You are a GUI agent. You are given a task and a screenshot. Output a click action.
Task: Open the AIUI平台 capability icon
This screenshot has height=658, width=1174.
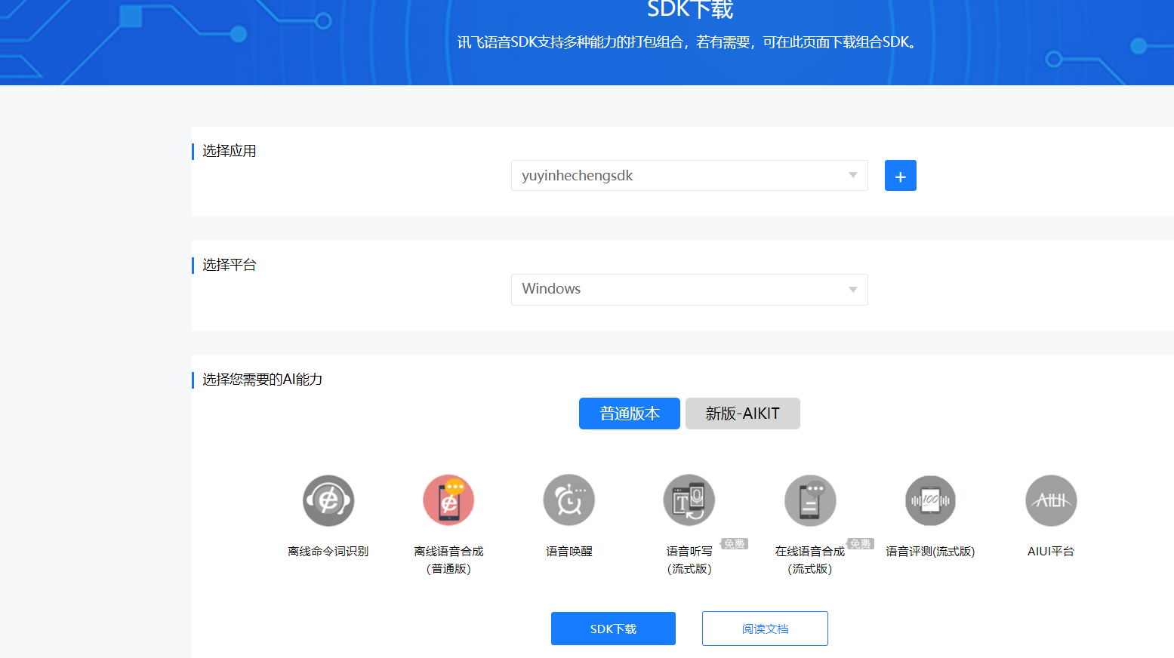1050,500
